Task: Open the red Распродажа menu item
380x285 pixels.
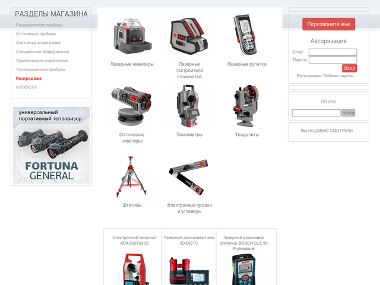Action: 29,78
